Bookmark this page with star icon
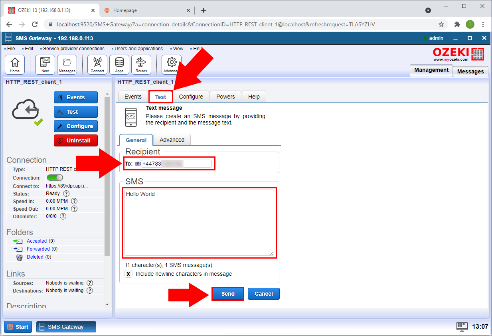The height and width of the screenshot is (336, 492). (x=441, y=24)
